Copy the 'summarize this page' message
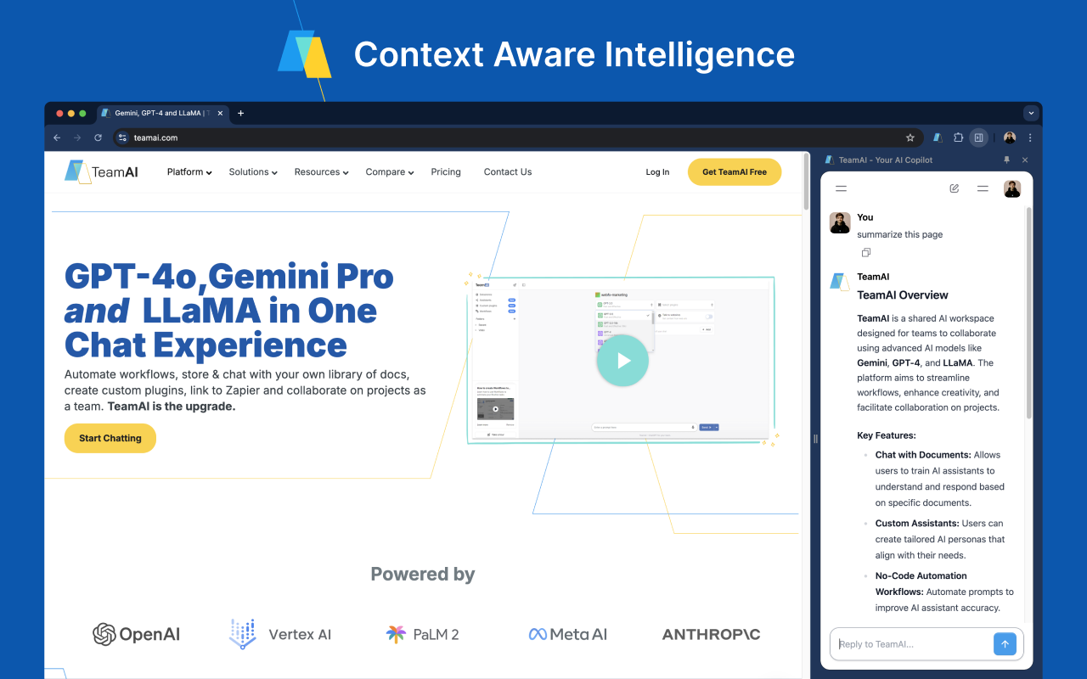The width and height of the screenshot is (1087, 679). coord(865,252)
